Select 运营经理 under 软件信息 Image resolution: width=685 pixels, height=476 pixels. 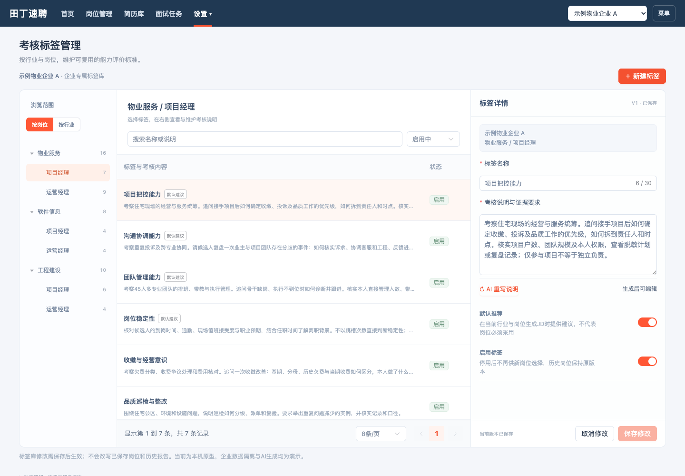coord(68,250)
